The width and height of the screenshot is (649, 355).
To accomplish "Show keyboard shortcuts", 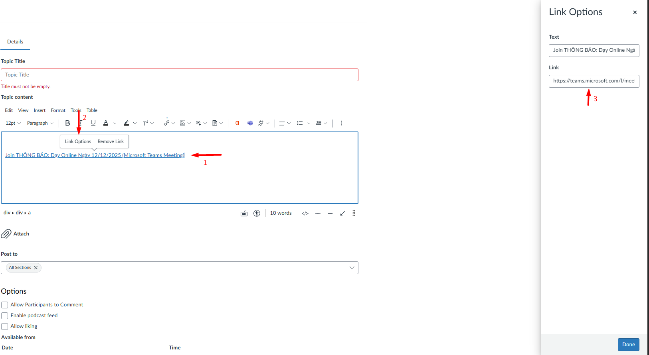I will [244, 213].
